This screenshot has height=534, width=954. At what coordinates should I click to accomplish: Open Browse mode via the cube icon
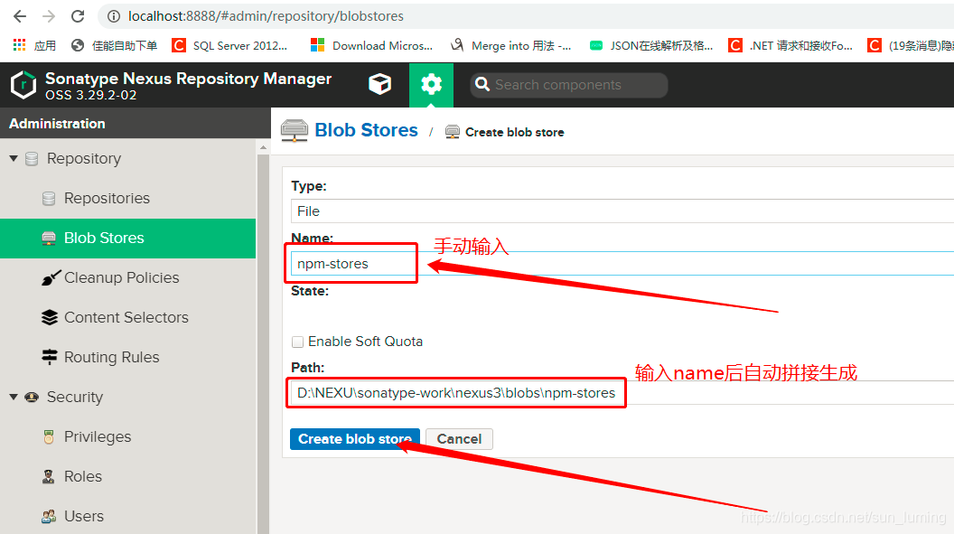pyautogui.click(x=379, y=85)
